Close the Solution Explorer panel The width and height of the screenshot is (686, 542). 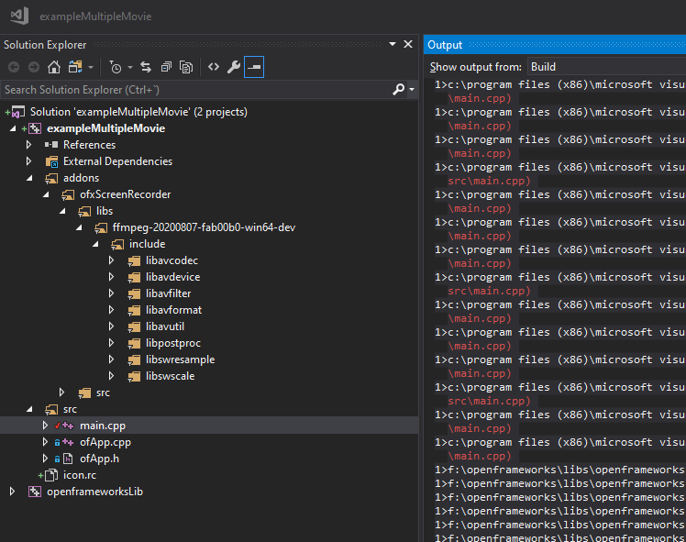[x=408, y=44]
